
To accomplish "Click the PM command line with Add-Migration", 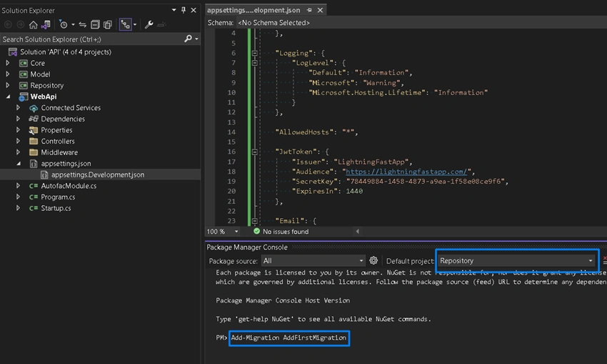I will (x=289, y=338).
